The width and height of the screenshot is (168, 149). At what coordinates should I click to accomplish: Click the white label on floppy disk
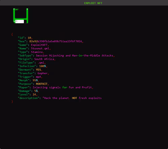19,21
